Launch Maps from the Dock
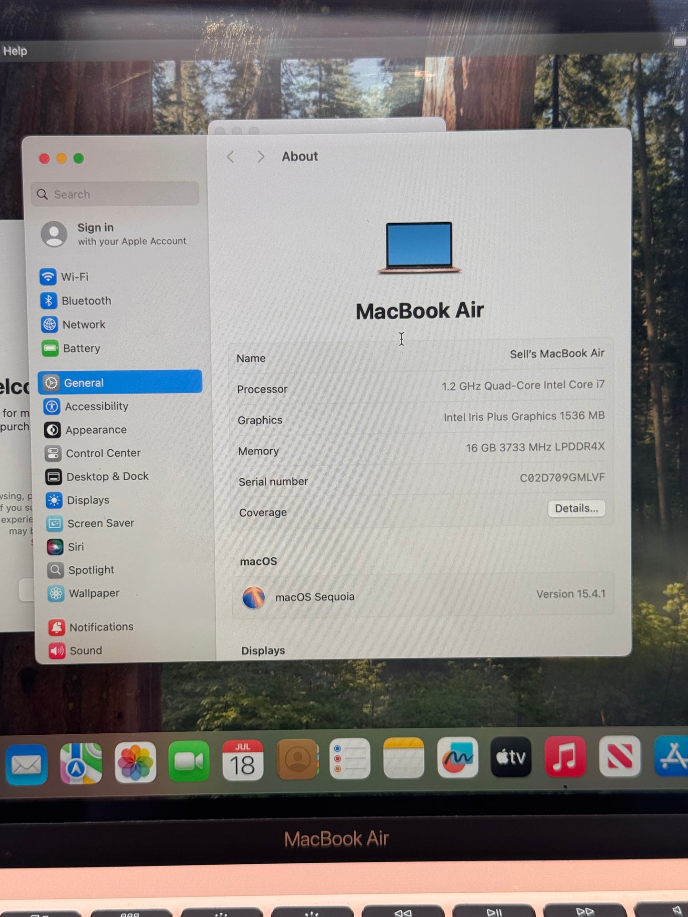This screenshot has width=688, height=917. tap(81, 763)
